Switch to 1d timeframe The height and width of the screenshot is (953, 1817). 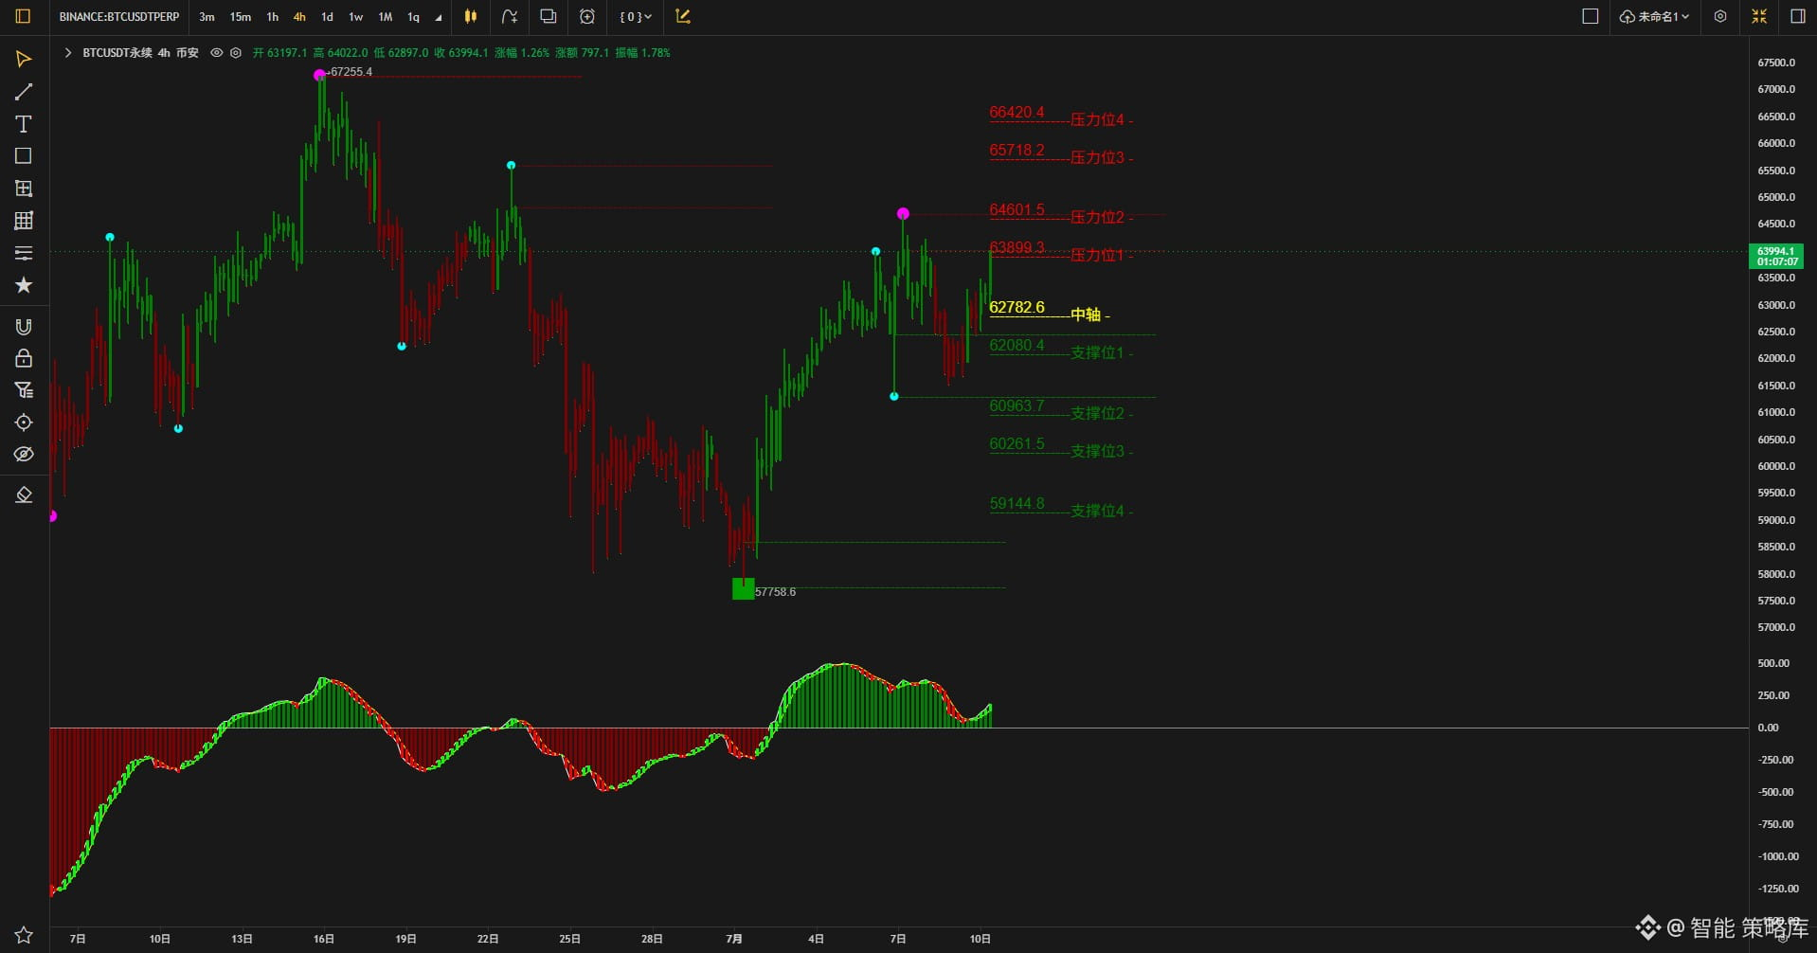(327, 17)
